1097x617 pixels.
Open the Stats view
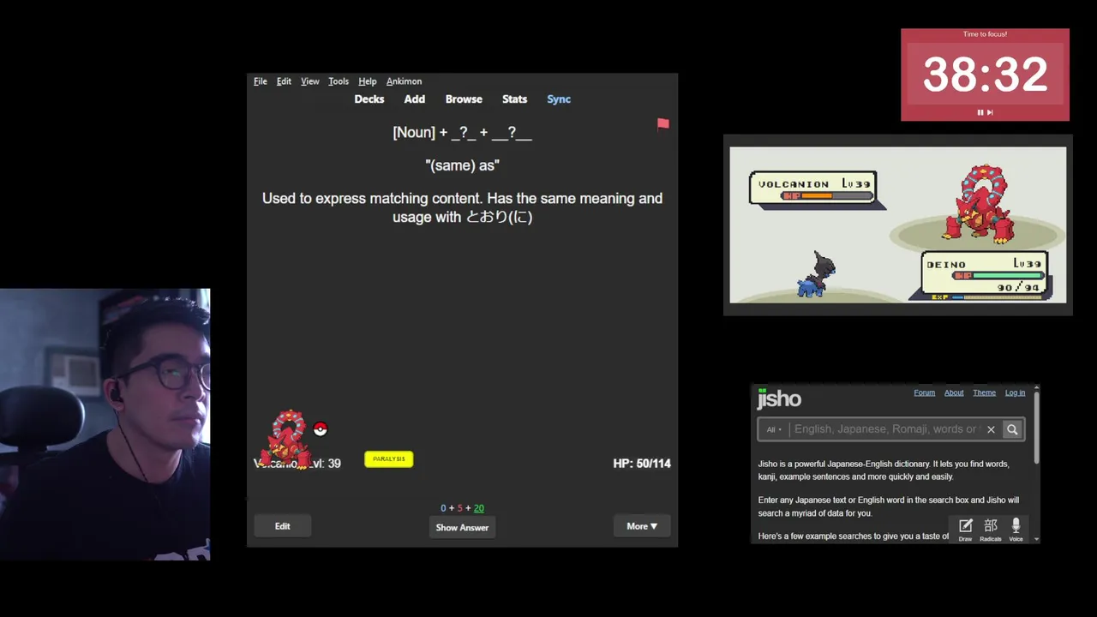[514, 99]
